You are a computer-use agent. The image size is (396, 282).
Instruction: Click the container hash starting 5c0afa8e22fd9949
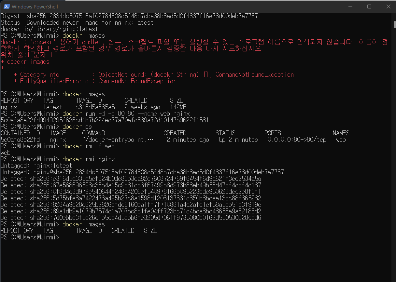click(105, 120)
